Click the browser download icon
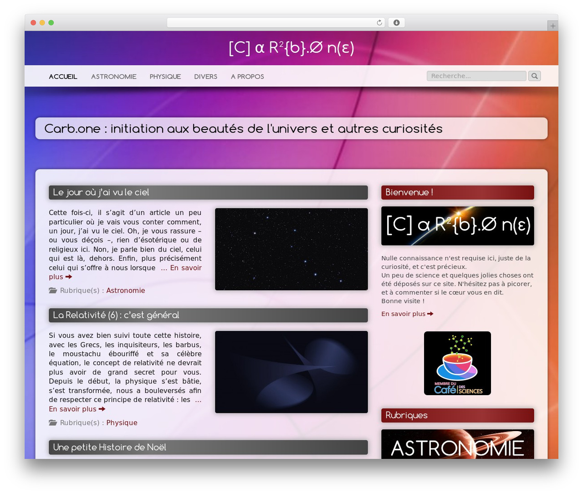This screenshot has width=583, height=494. pos(396,23)
